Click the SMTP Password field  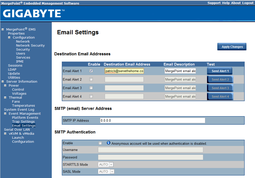[x=150, y=157]
